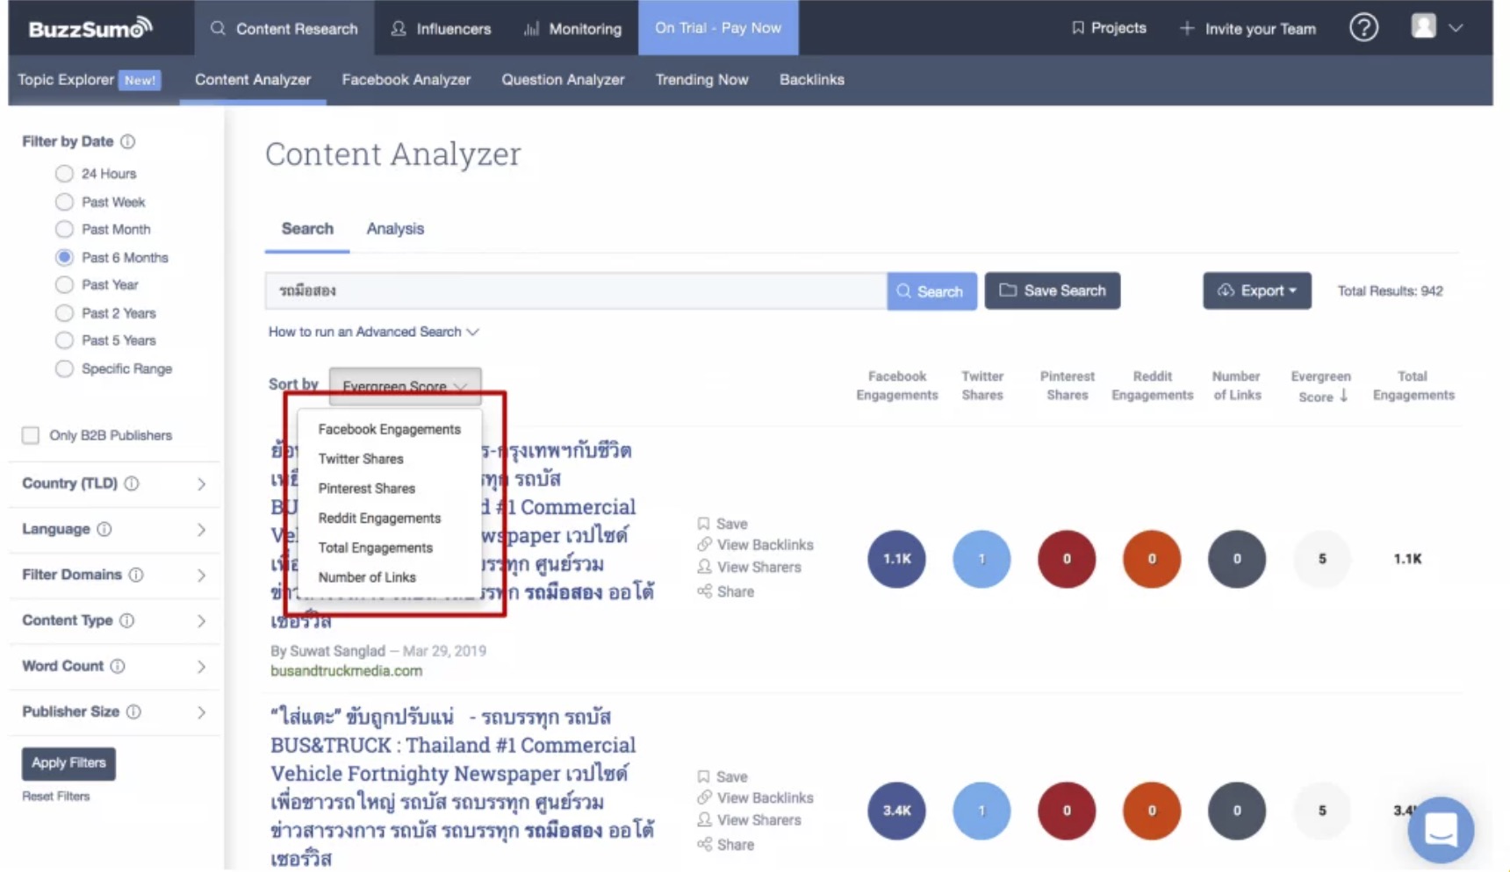Screen dimensions: 1510x872
Task: Expand the Country (TLD) filter
Action: pyautogui.click(x=201, y=483)
